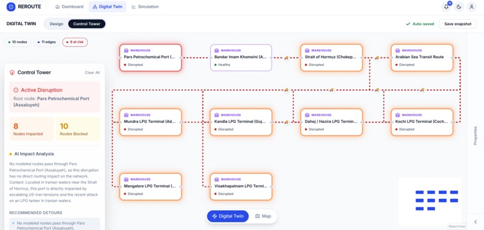
Task: Click the React Flow attribution link
Action: (457, 226)
